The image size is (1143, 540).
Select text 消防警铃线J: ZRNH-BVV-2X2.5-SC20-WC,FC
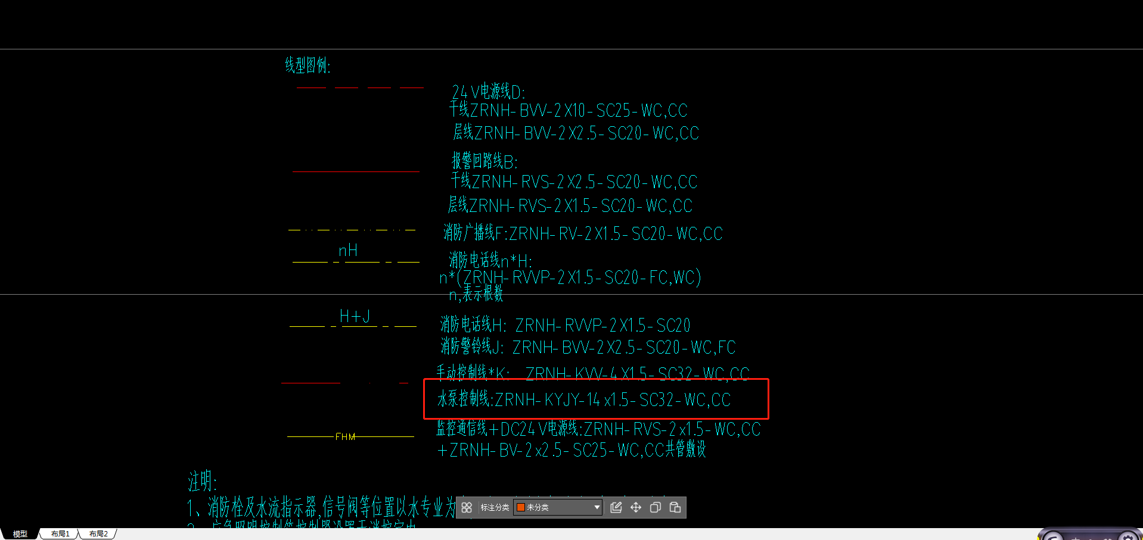[588, 347]
